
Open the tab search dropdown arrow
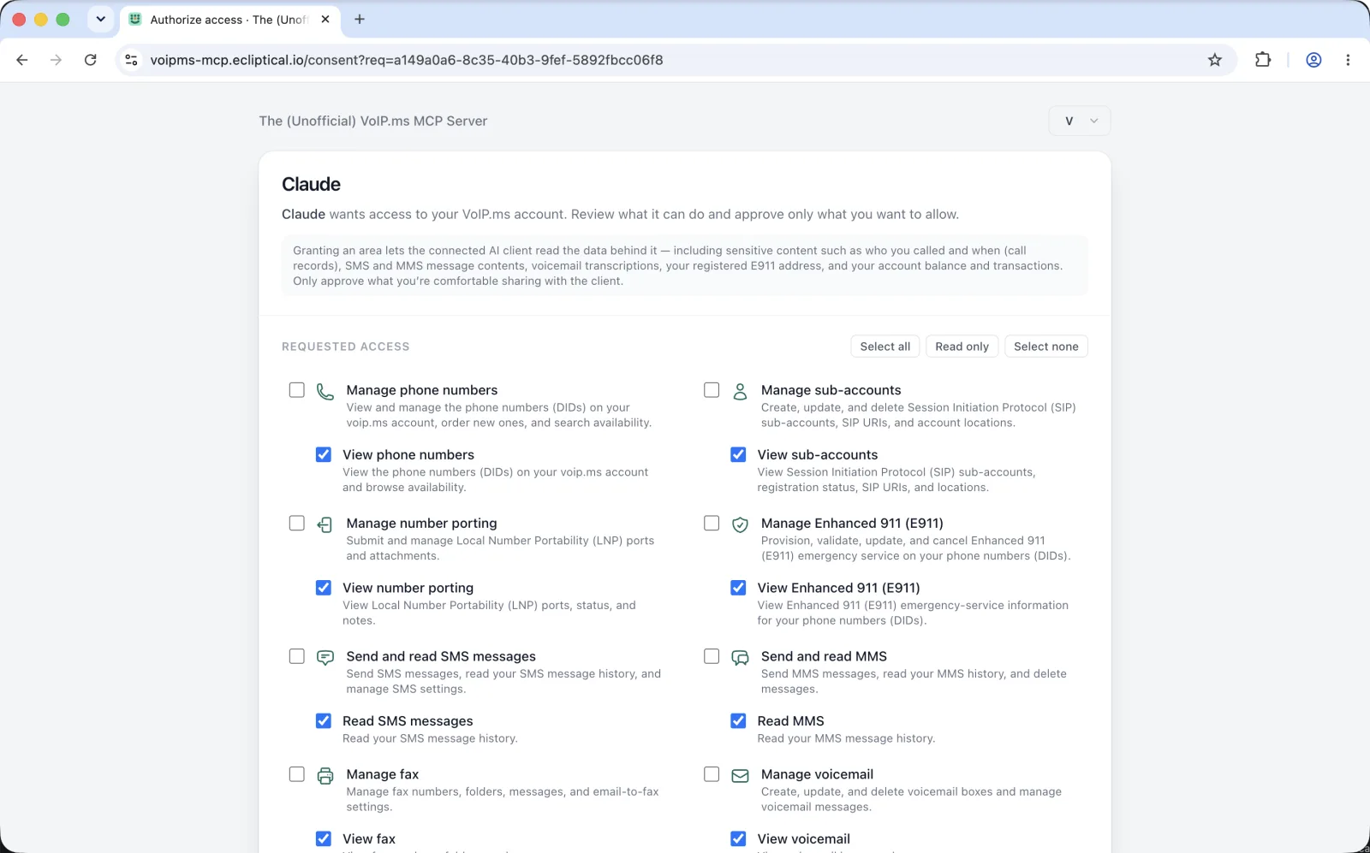(x=101, y=19)
